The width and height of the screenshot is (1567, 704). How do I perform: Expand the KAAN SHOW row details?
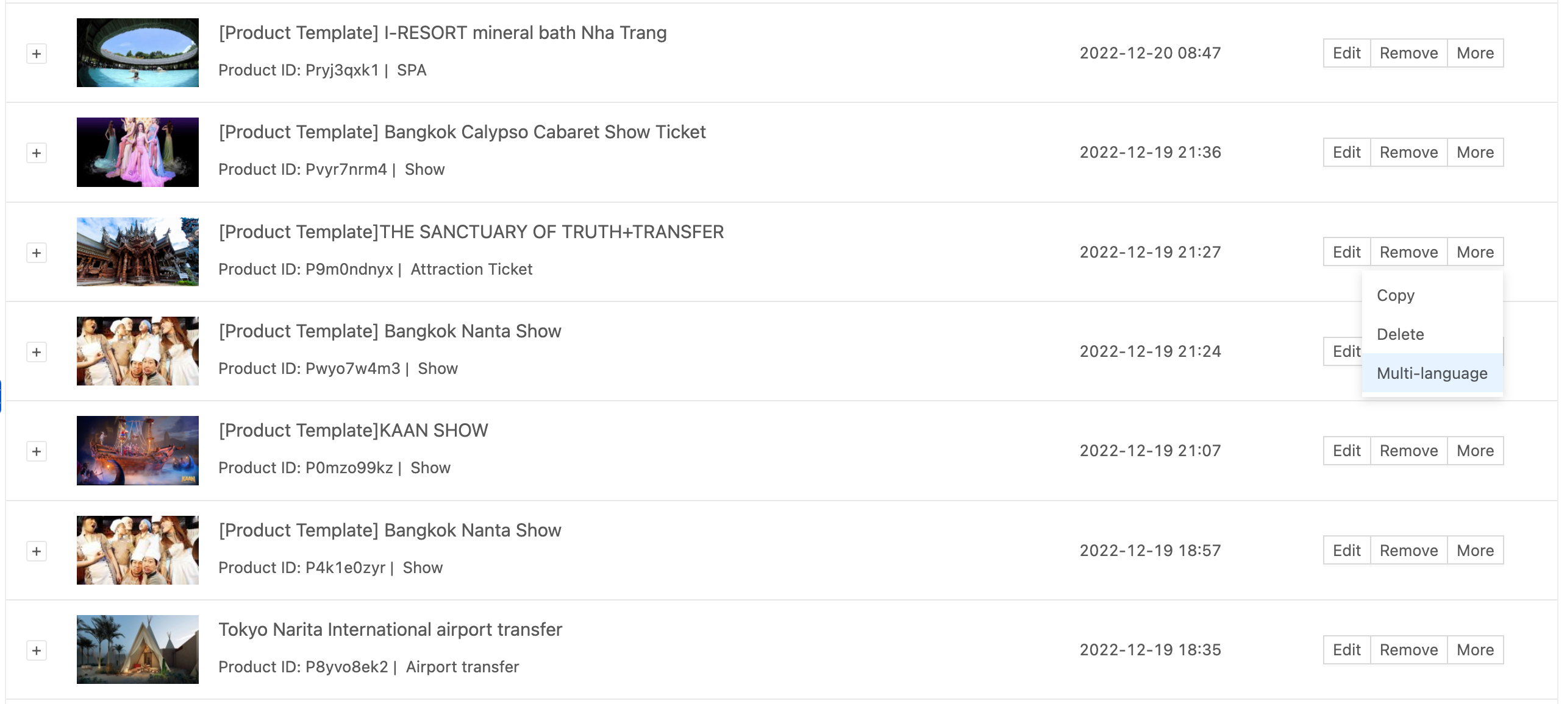coord(37,451)
